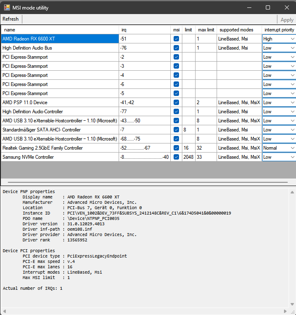The height and width of the screenshot is (315, 296).
Task: Toggle msi checkbox for PCI Express-Stammport irq -4
Action: [x=176, y=75]
